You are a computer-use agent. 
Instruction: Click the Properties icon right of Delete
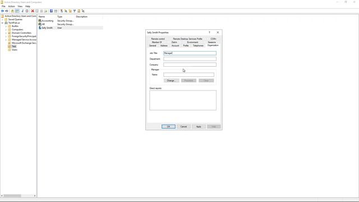pyautogui.click(x=37, y=11)
